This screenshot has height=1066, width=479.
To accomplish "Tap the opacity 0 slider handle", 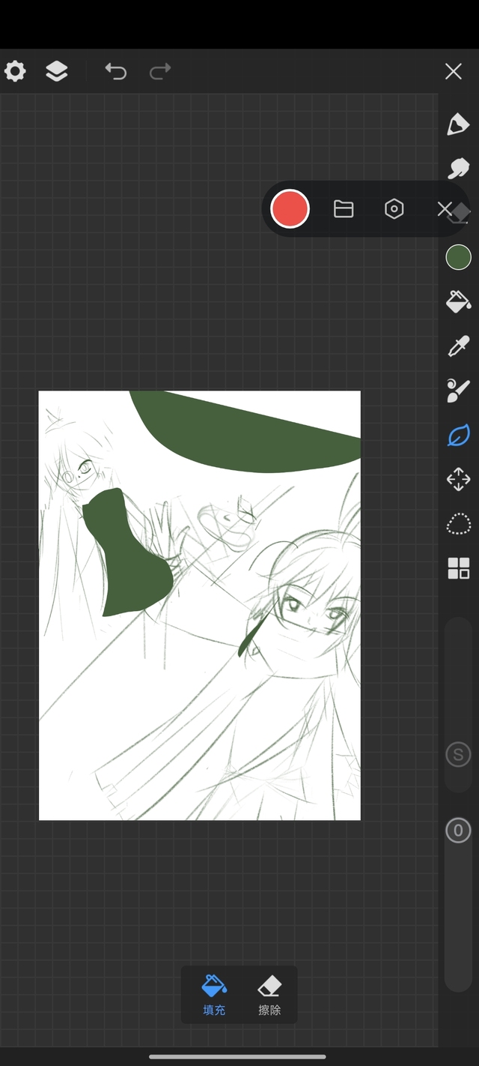I will 458,831.
